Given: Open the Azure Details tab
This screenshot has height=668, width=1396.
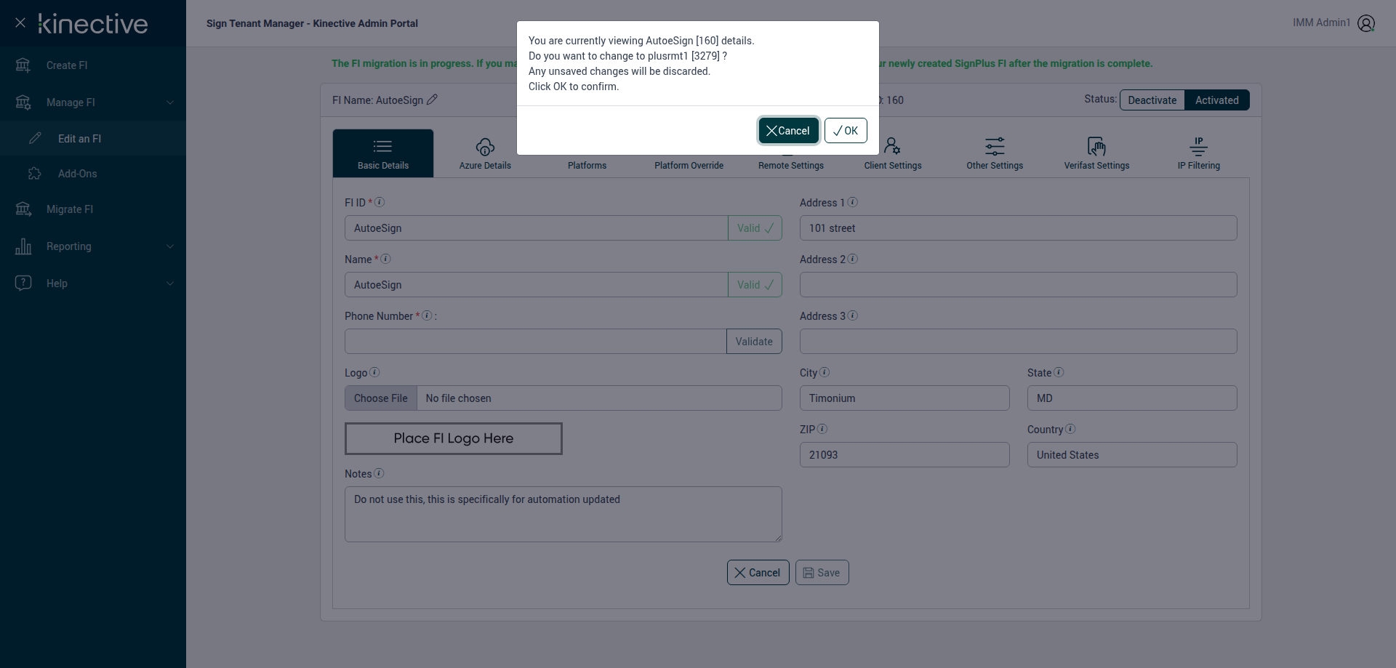Looking at the screenshot, I should coord(485,153).
